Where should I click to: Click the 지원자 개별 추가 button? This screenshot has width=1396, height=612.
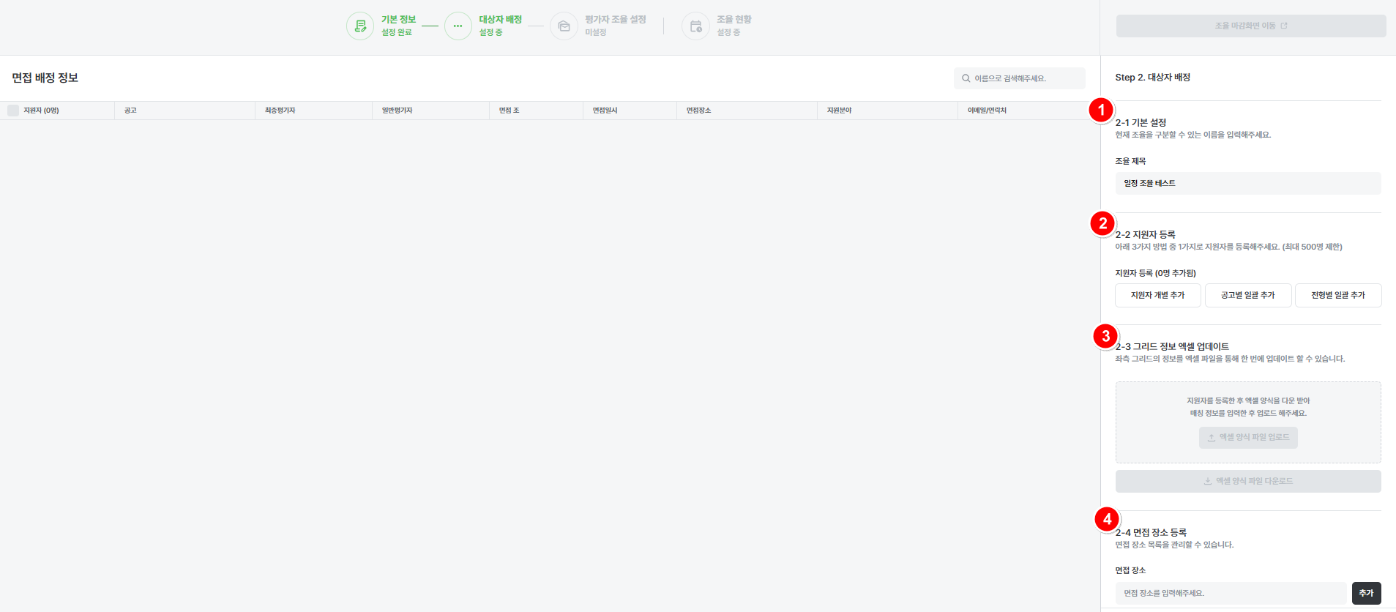click(x=1157, y=295)
